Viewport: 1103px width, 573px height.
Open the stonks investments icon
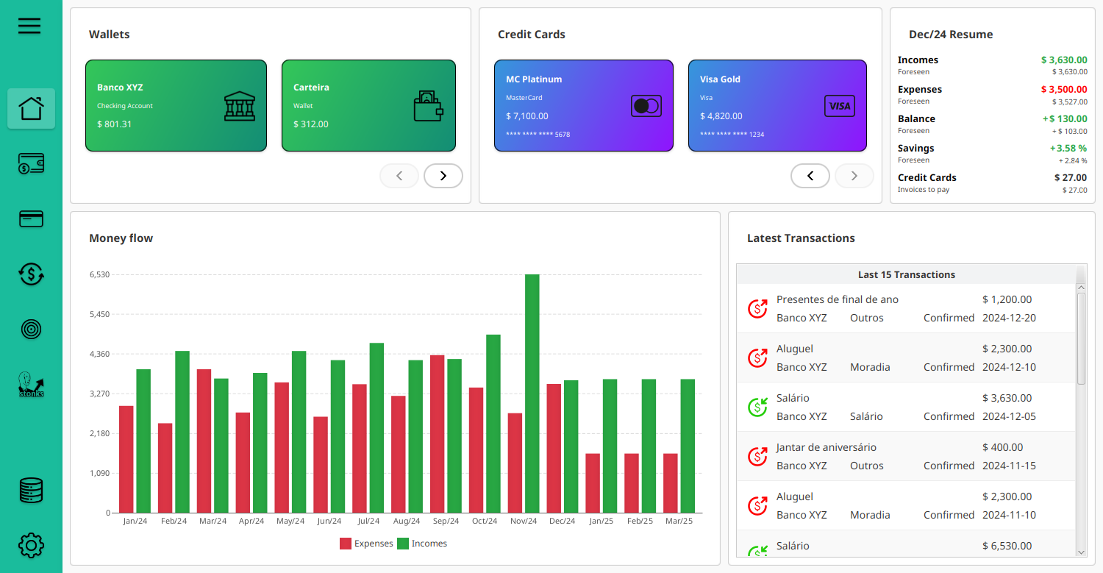31,385
